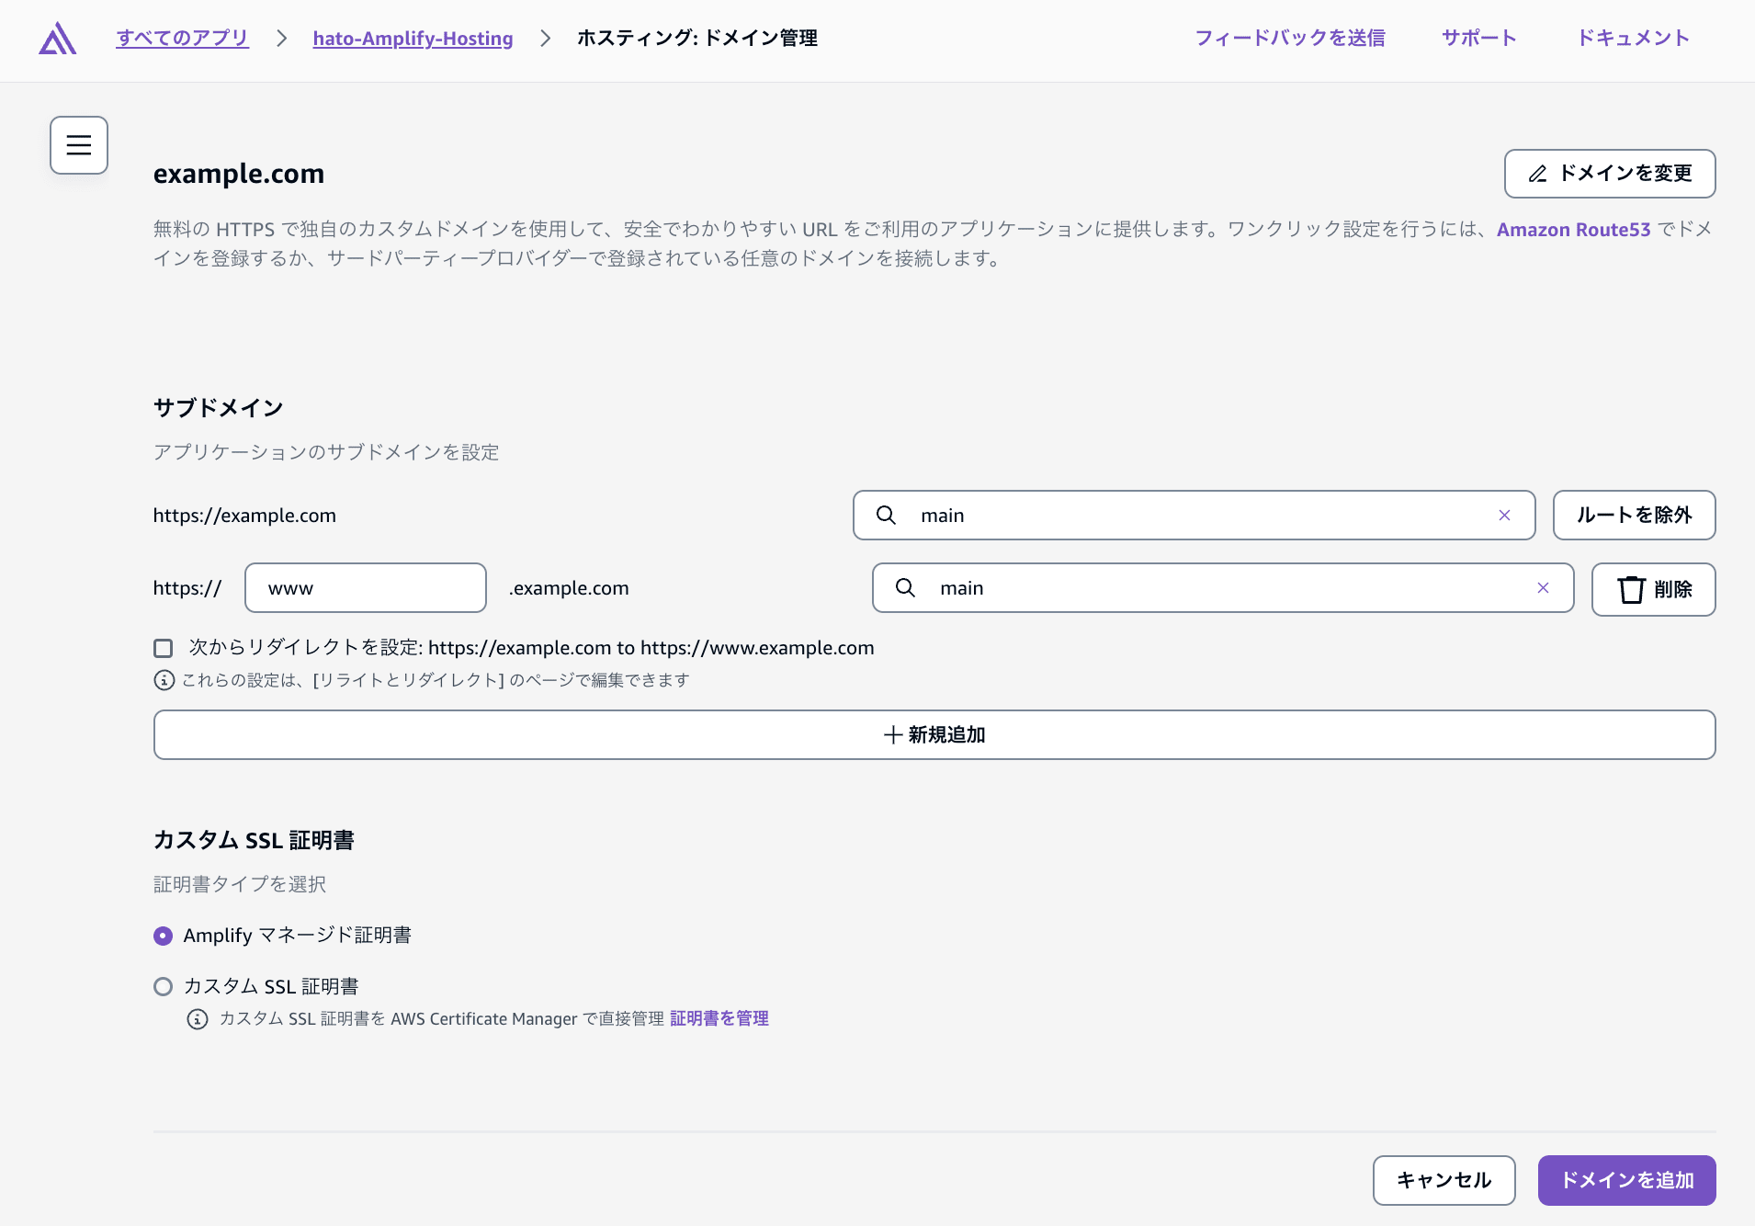Image resolution: width=1755 pixels, height=1226 pixels.
Task: Click キャンセル button
Action: (x=1444, y=1180)
